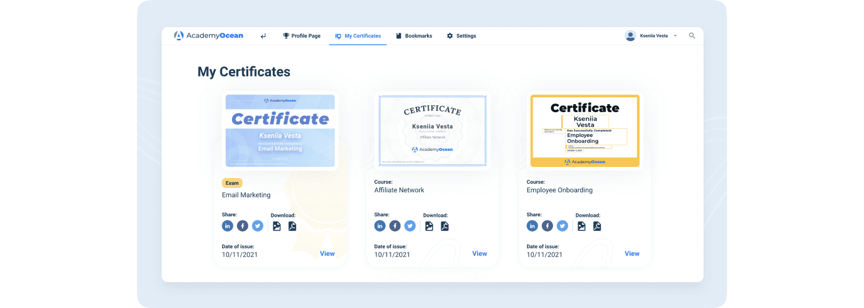The image size is (864, 308).
Task: Click the back arrow icon in navbar
Action: pyautogui.click(x=264, y=36)
